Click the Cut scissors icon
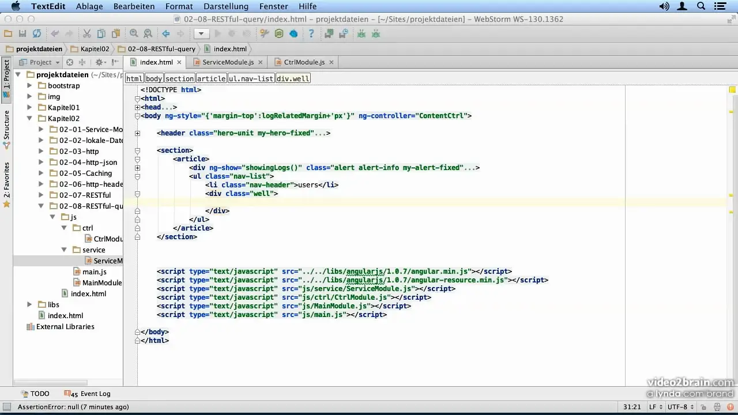 pyautogui.click(x=87, y=34)
